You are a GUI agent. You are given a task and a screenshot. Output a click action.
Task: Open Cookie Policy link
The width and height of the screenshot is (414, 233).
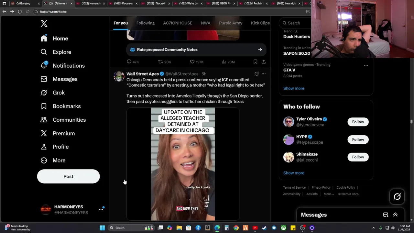346,187
